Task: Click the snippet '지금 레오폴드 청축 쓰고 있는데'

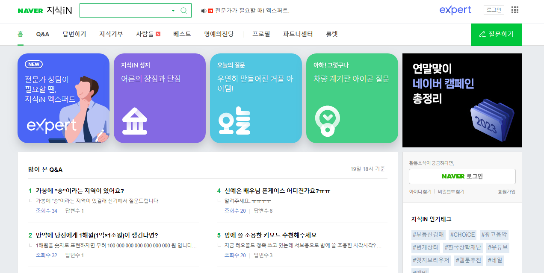Action: (x=303, y=245)
